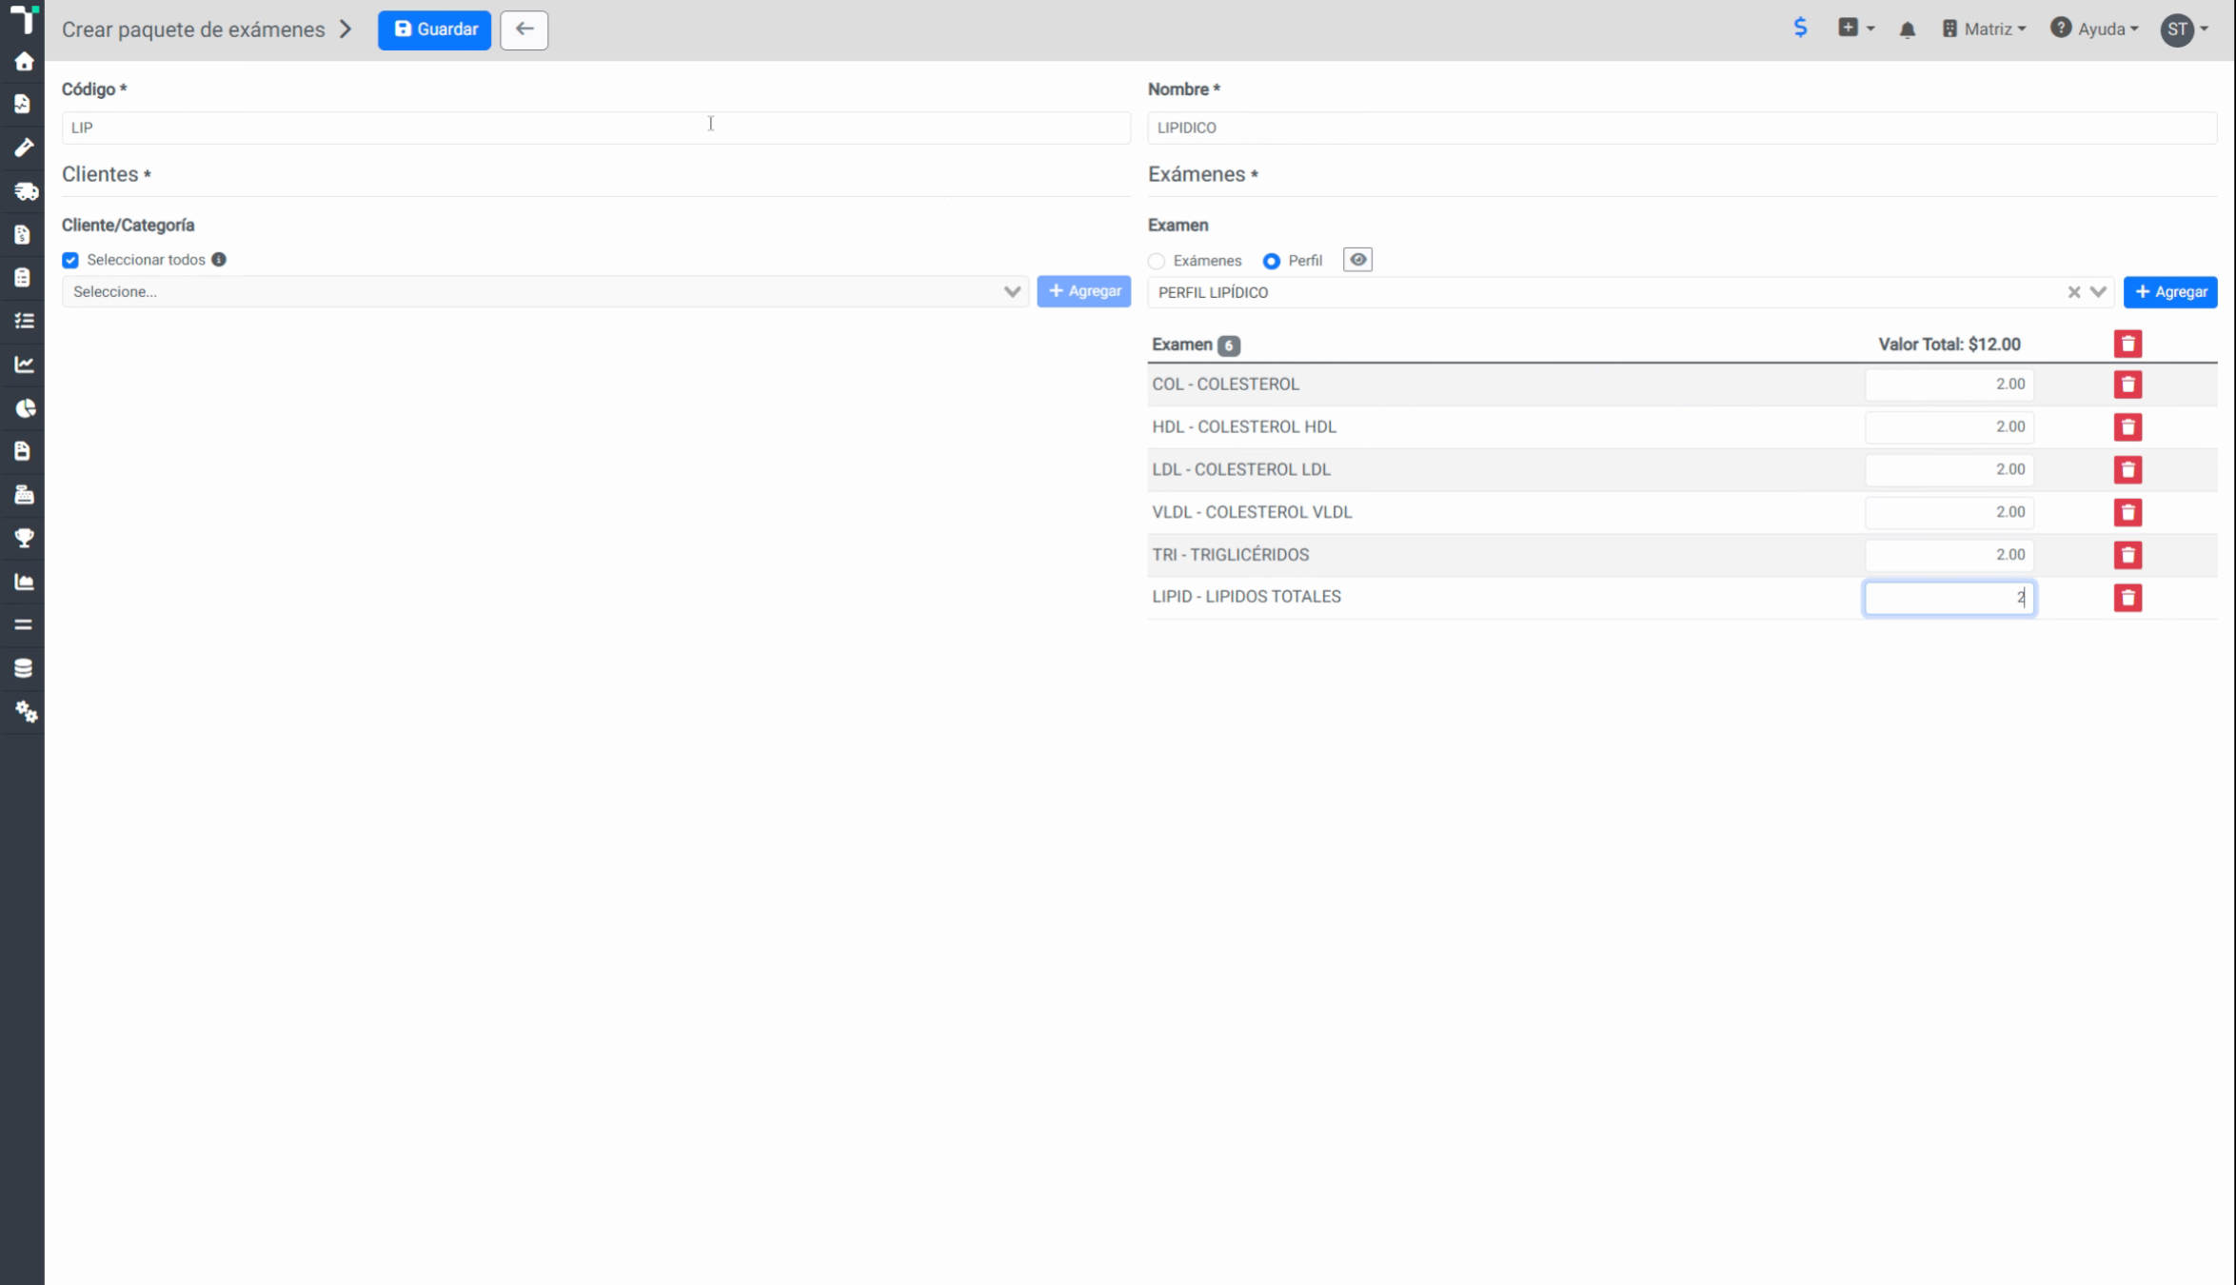Click the trophy icon in sidebar
2236x1285 pixels.
[24, 538]
